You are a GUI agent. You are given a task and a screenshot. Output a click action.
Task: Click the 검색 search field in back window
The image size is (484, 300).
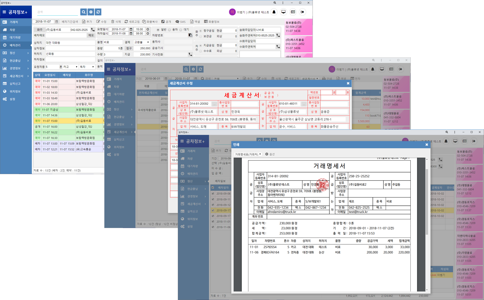[x=57, y=12]
